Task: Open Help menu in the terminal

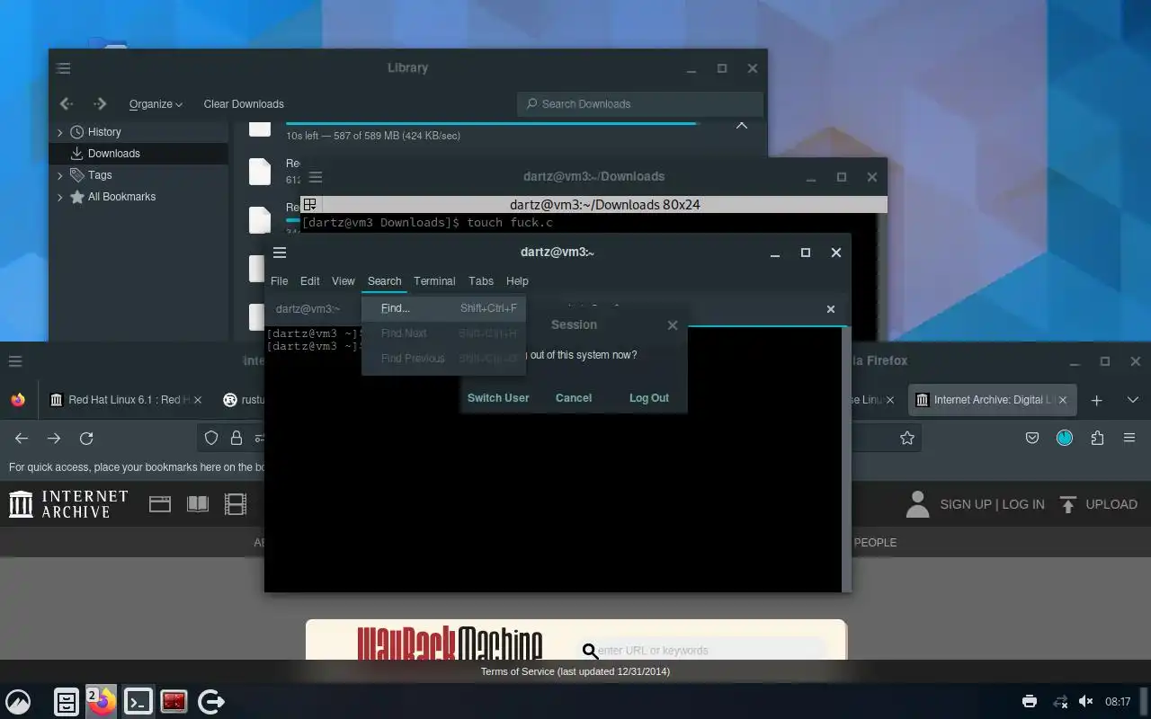Action: tap(517, 280)
